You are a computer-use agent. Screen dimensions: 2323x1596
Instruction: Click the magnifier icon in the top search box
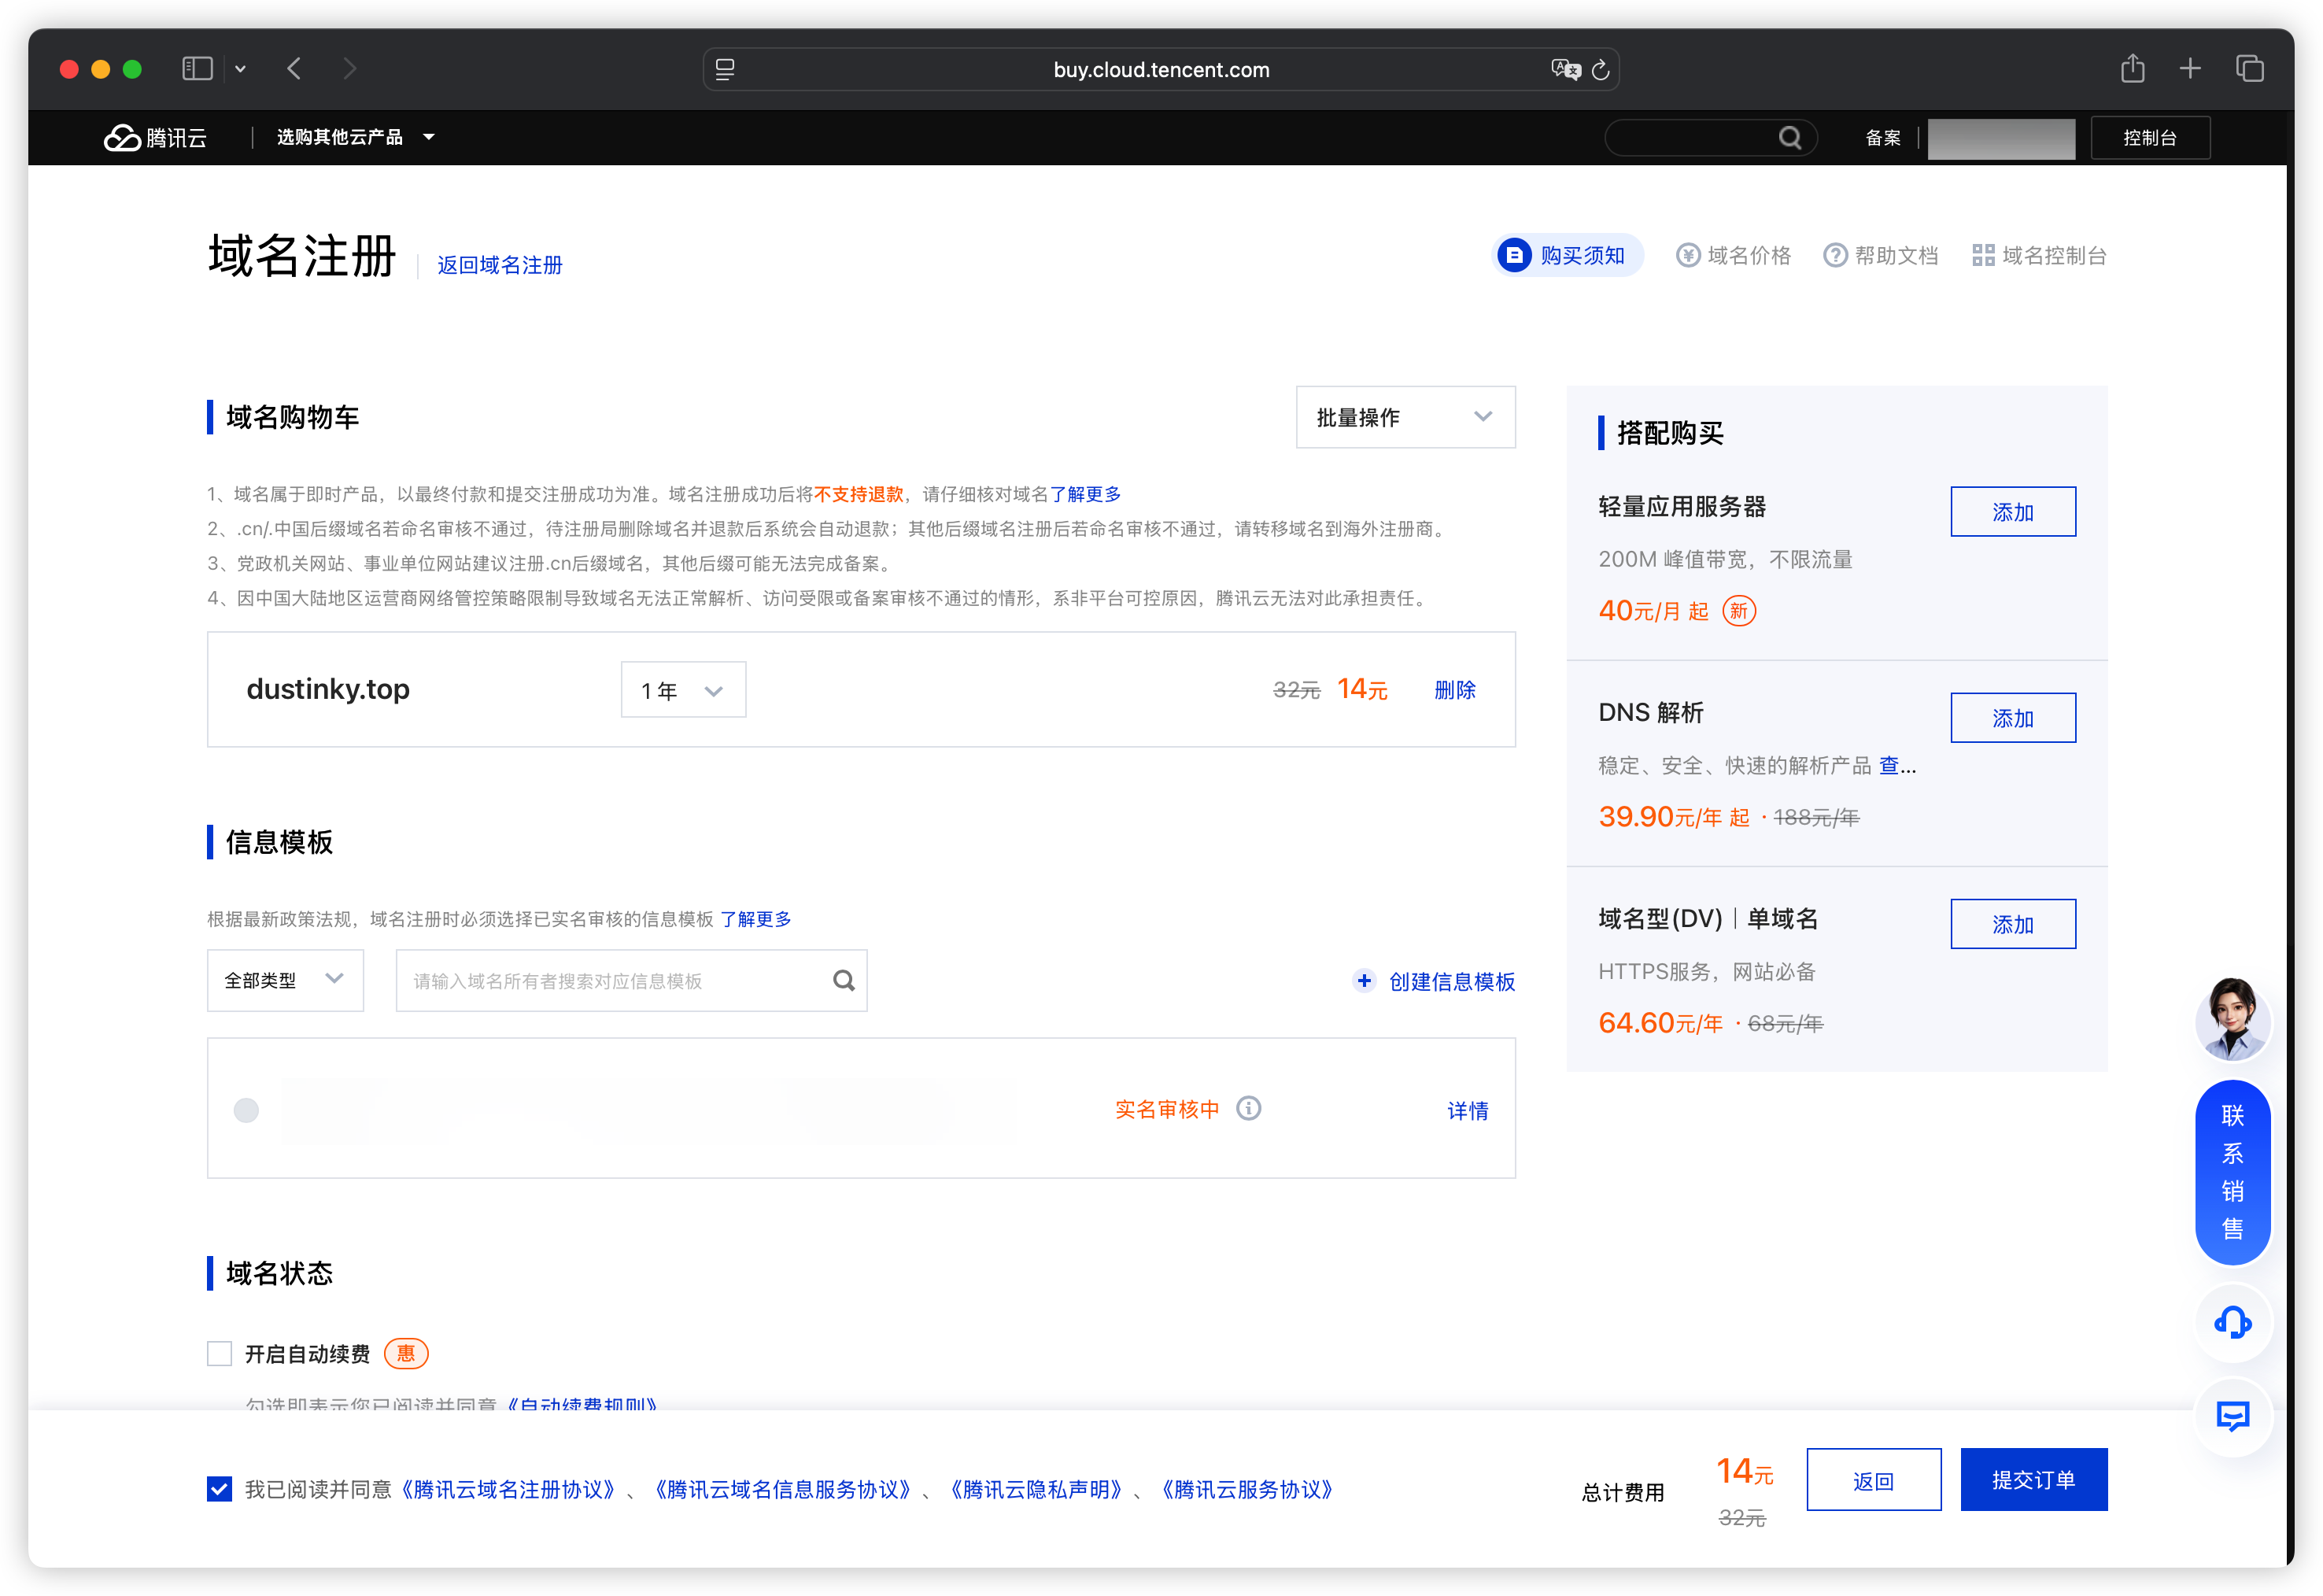point(1790,137)
